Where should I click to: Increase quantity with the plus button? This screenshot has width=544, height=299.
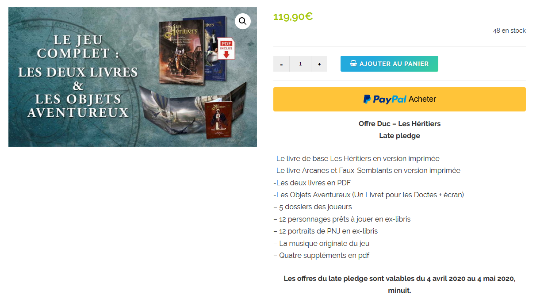(x=319, y=64)
